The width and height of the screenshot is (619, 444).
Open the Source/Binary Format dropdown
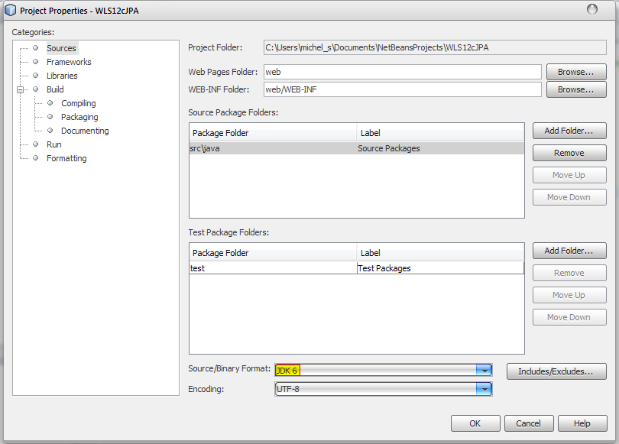point(483,370)
